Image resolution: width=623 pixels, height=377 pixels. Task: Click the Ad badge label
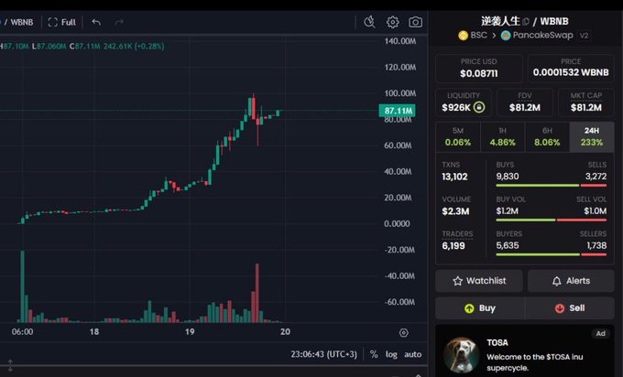(601, 334)
